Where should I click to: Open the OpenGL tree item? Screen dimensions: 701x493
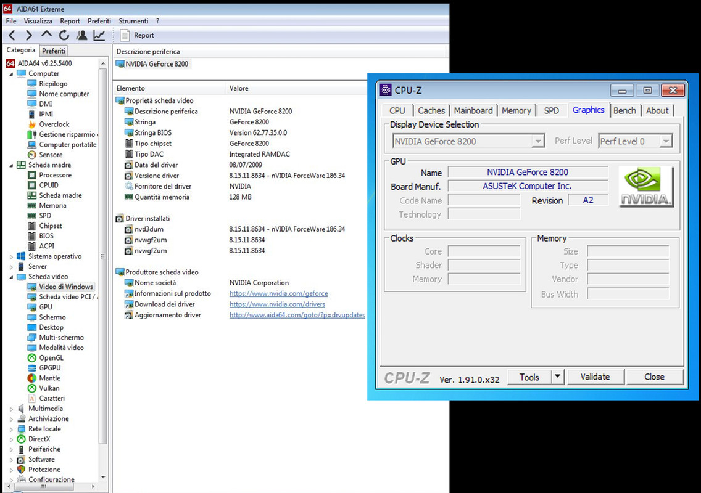[51, 357]
